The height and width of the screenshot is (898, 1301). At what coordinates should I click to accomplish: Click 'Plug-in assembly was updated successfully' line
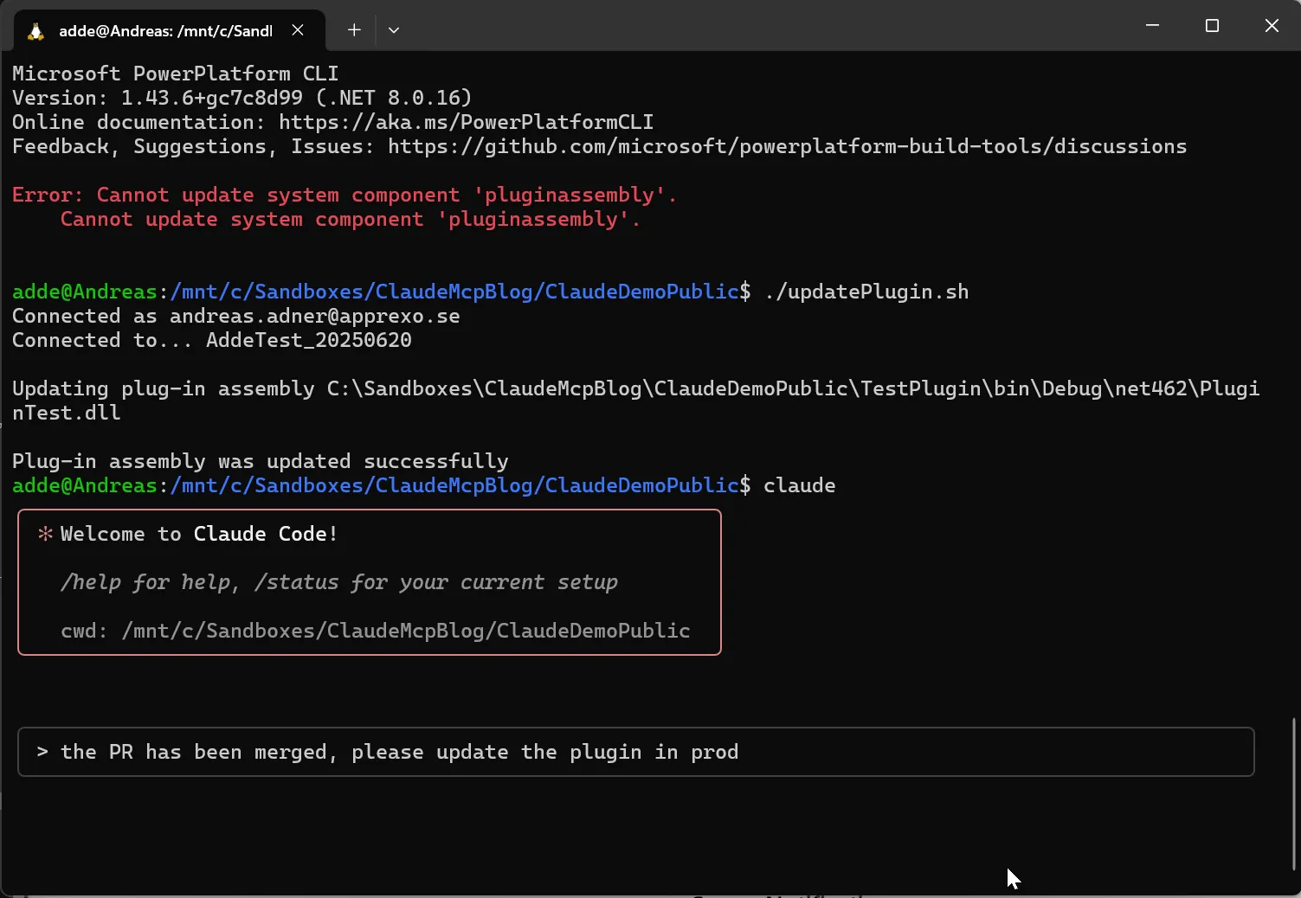[261, 461]
